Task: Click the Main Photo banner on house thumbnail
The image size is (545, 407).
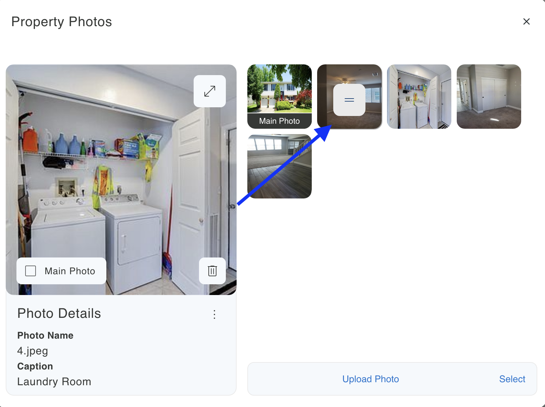Action: point(280,121)
